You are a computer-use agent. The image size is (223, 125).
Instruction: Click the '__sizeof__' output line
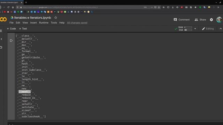(x=27, y=110)
